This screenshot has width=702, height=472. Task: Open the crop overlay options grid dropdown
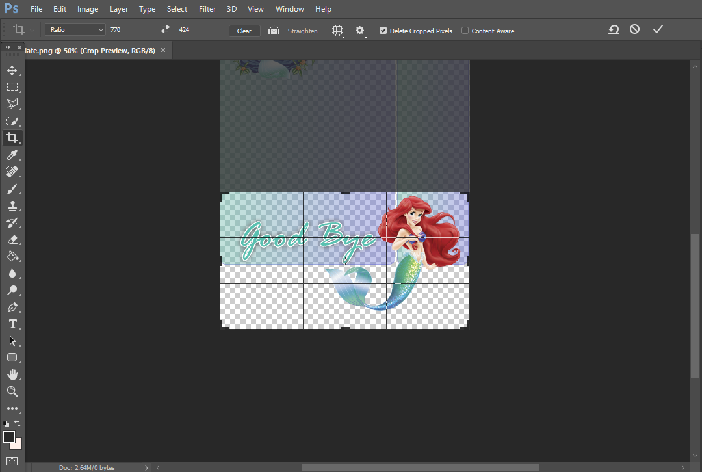(x=338, y=31)
